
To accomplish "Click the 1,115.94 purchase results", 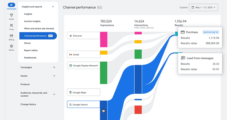I will click(x=214, y=38).
